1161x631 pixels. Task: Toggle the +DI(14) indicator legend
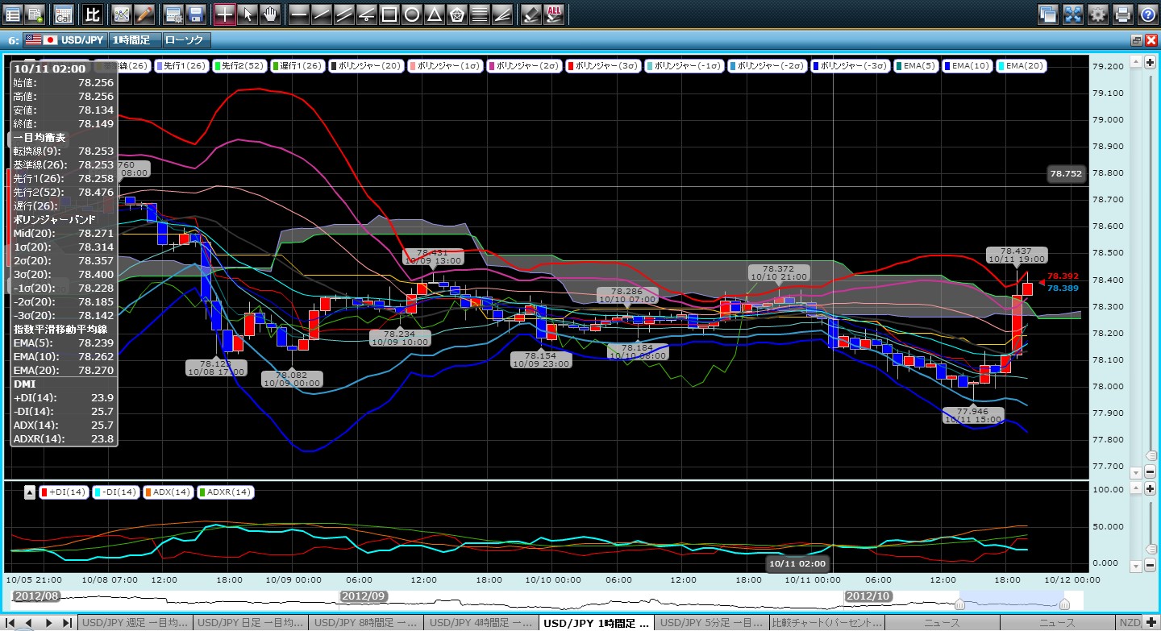point(63,492)
